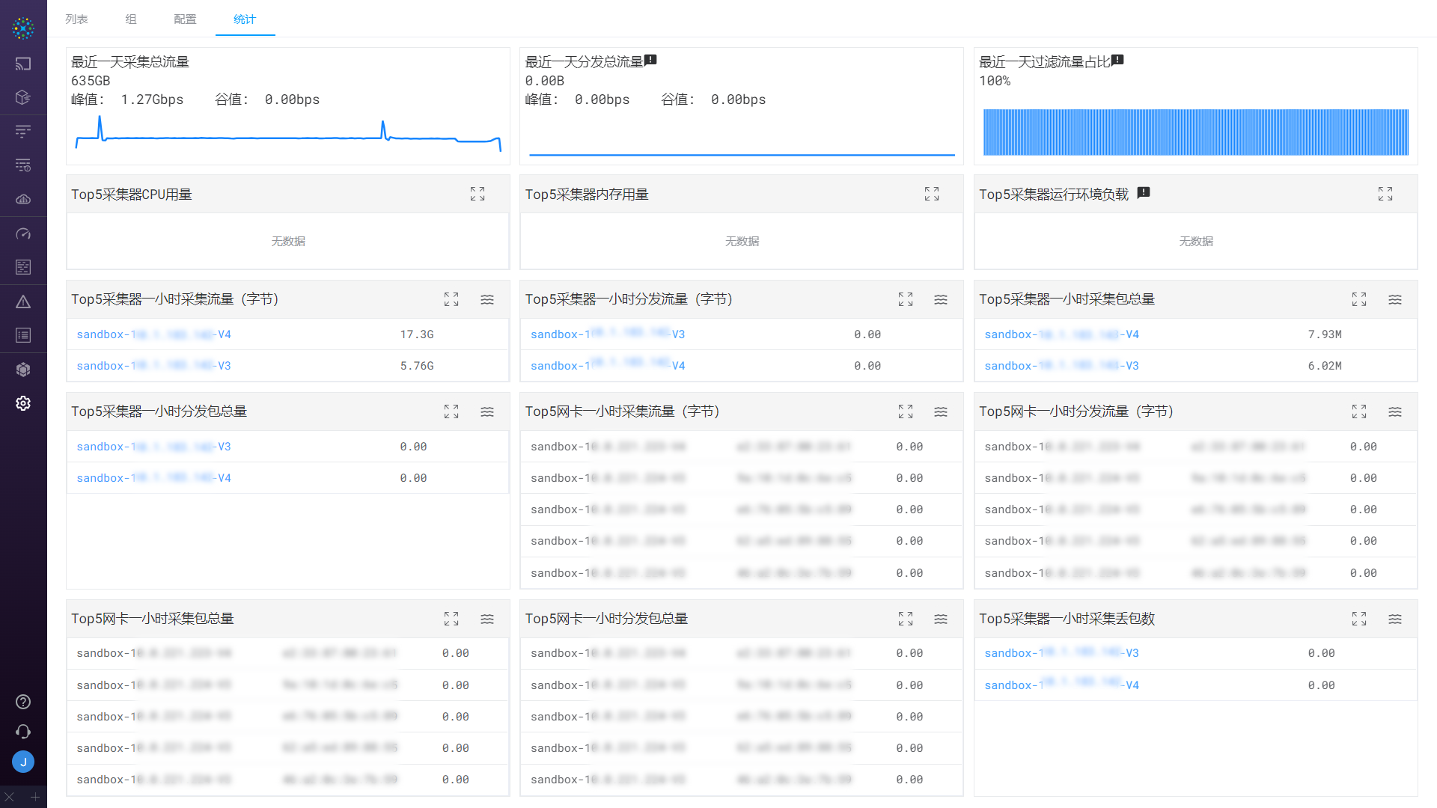Open options menu for Top5网卡一小时分发流量 panel
This screenshot has width=1437, height=808.
point(1395,412)
